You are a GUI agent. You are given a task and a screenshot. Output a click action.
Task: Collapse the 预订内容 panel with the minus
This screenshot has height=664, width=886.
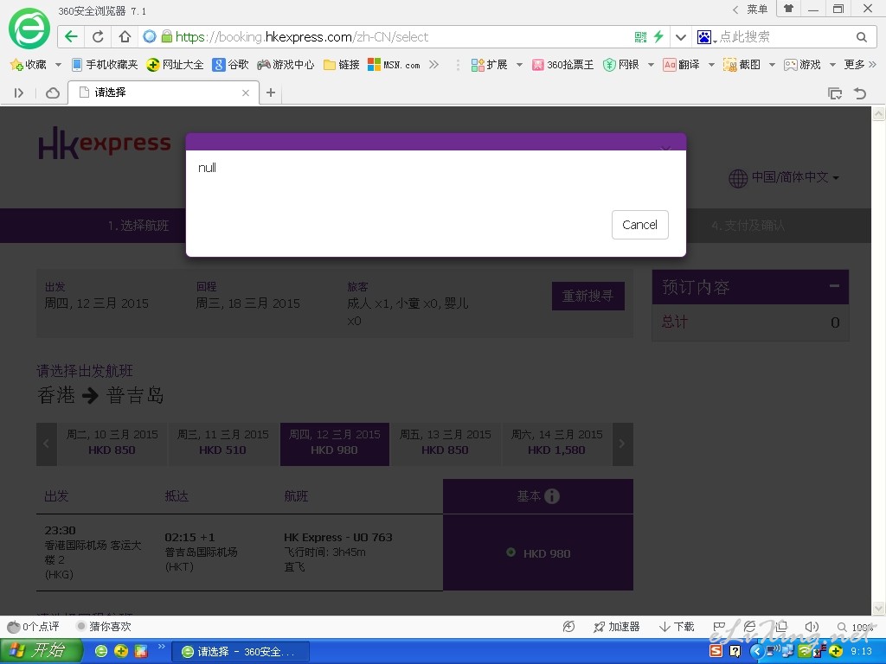pyautogui.click(x=834, y=285)
